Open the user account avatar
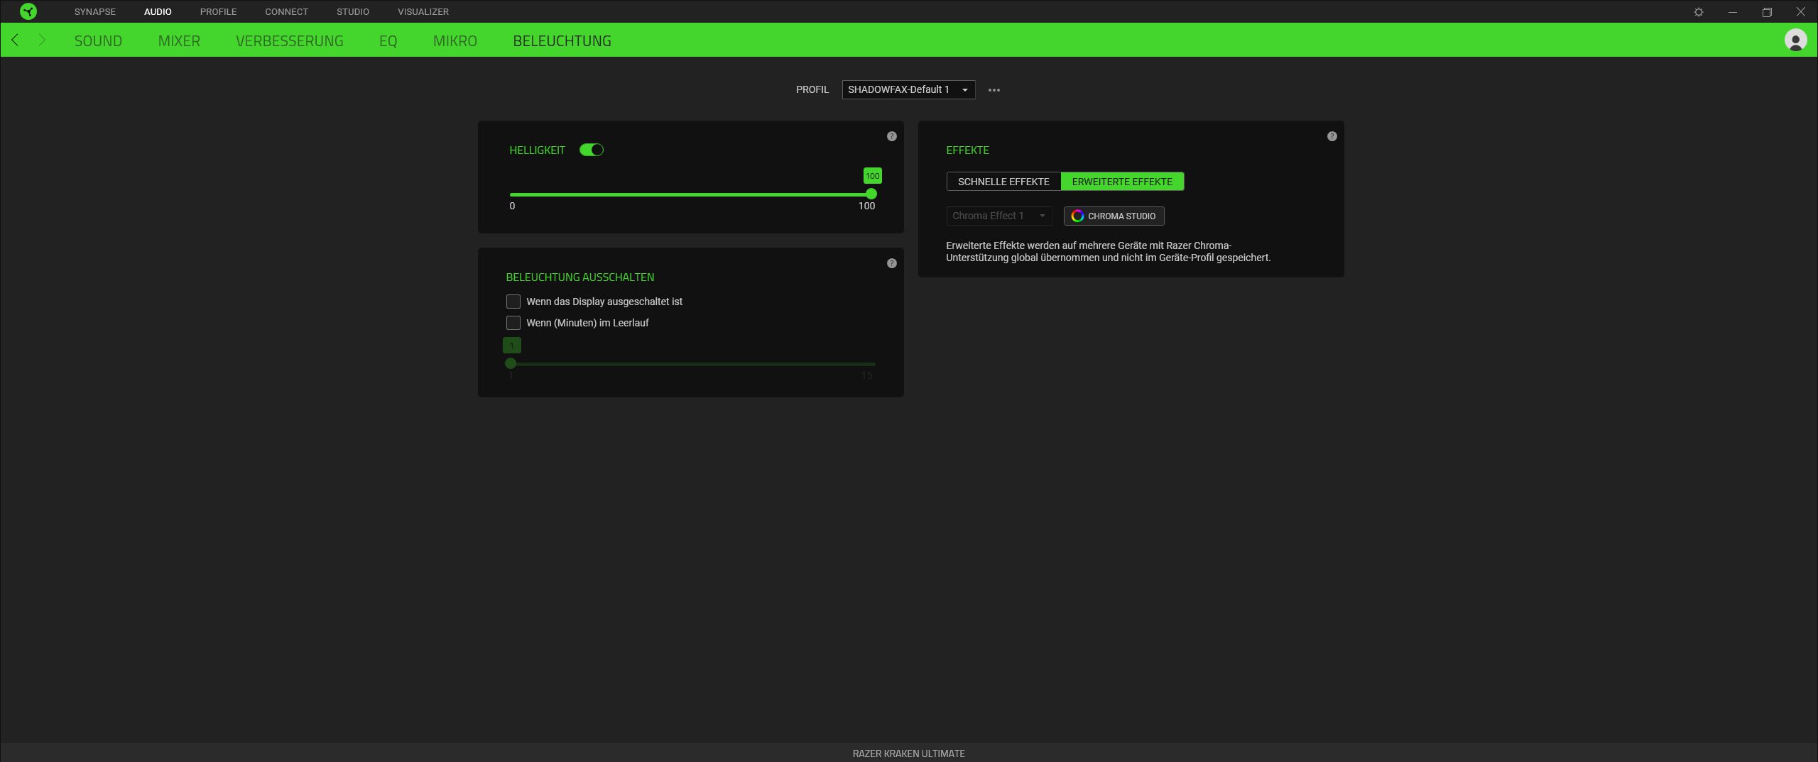 click(x=1795, y=40)
